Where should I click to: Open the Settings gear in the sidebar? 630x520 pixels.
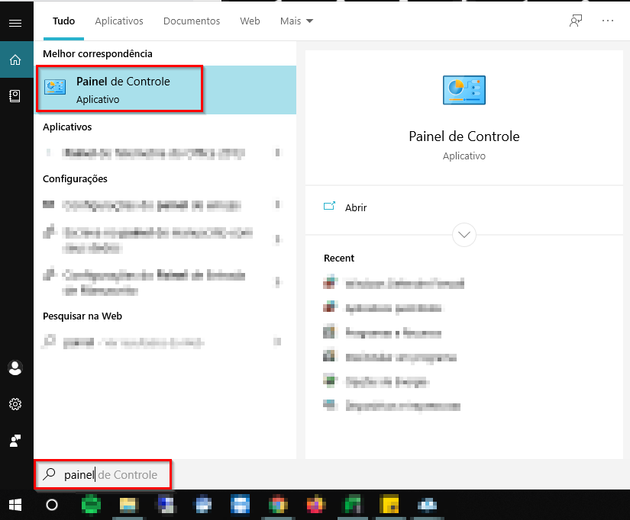point(15,404)
